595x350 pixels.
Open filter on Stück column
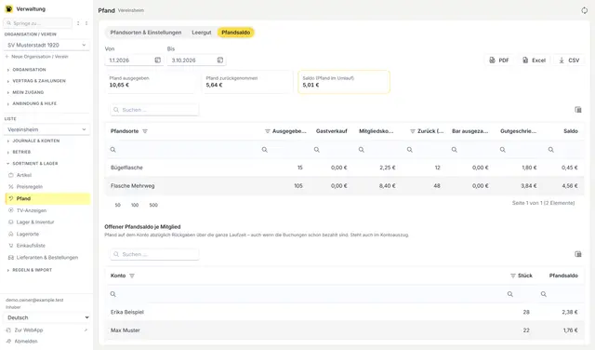tap(512, 276)
